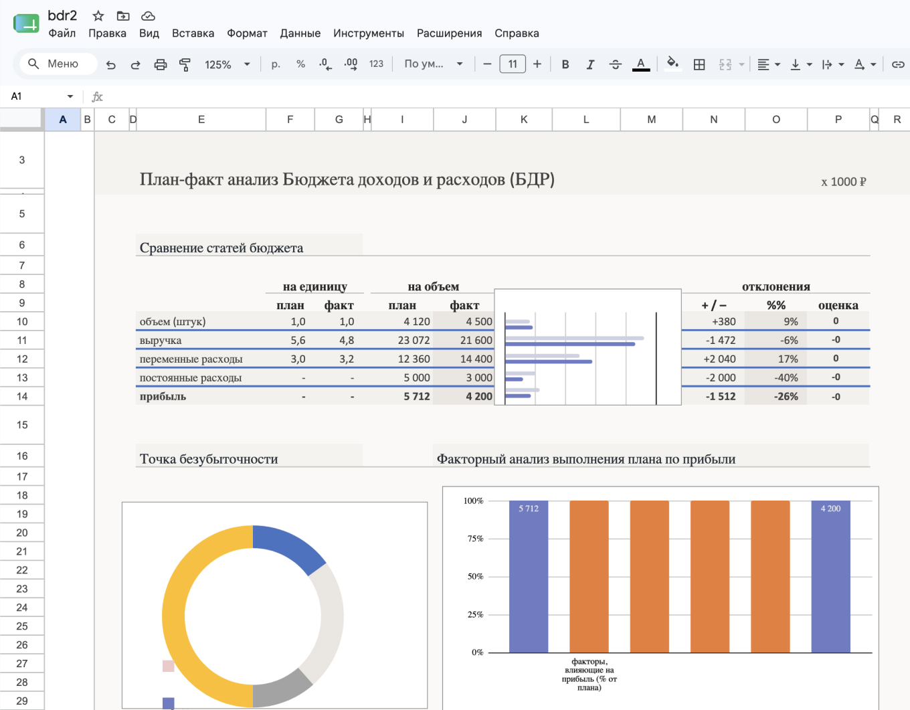Expand the horizontal align dropdown
The width and height of the screenshot is (910, 710).
pyautogui.click(x=769, y=64)
